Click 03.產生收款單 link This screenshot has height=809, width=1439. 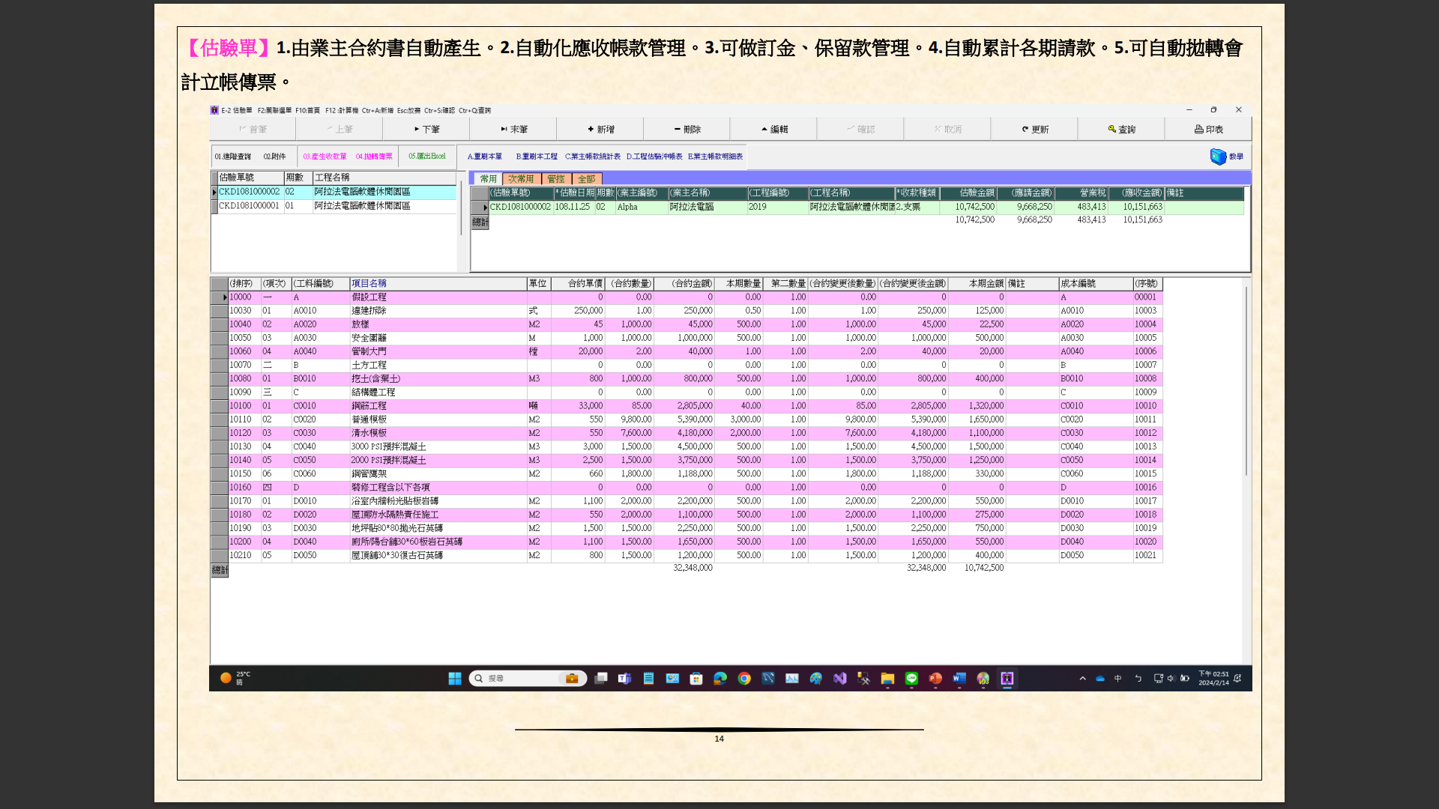[x=325, y=157]
